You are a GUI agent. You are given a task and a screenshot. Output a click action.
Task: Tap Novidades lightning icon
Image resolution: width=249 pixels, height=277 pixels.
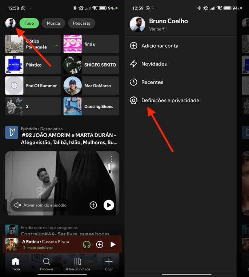[134, 64]
